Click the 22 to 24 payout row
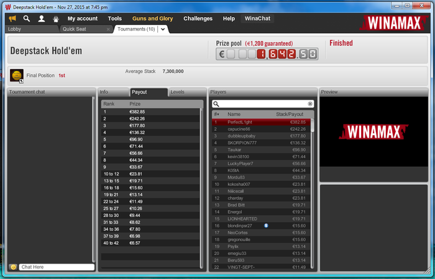Viewport: 435px width, 279px height. (x=150, y=201)
